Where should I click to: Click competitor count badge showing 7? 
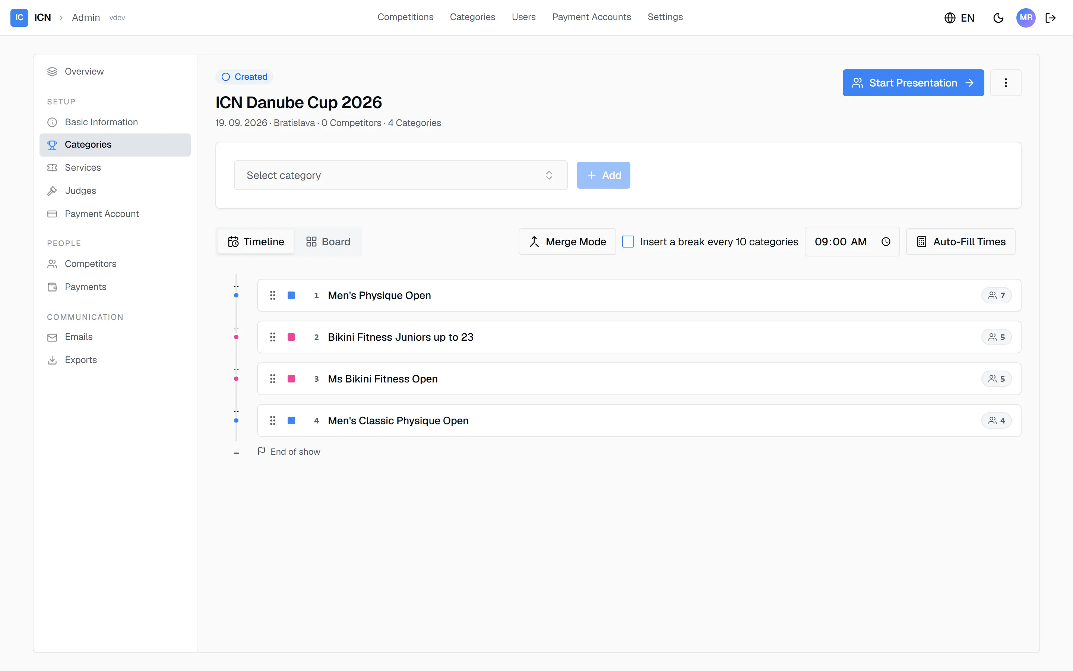coord(996,295)
